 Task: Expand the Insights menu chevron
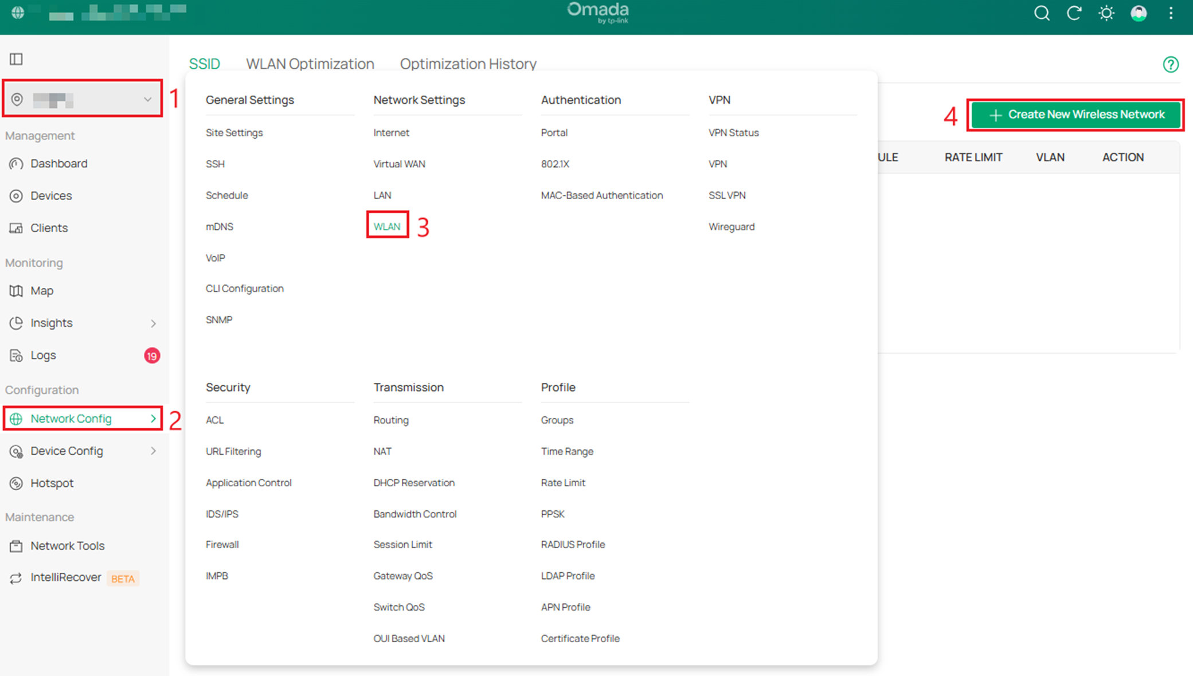coord(154,323)
